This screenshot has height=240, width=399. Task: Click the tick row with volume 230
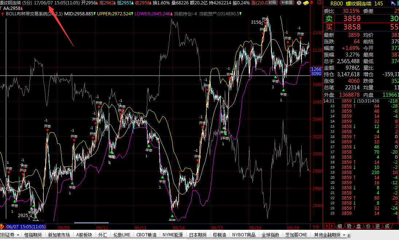(361, 172)
